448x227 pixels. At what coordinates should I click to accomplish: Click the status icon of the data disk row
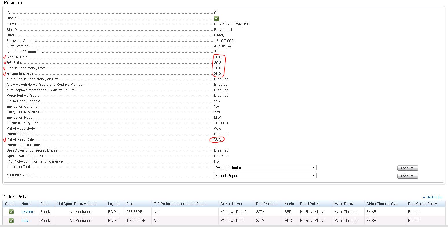[11, 221]
